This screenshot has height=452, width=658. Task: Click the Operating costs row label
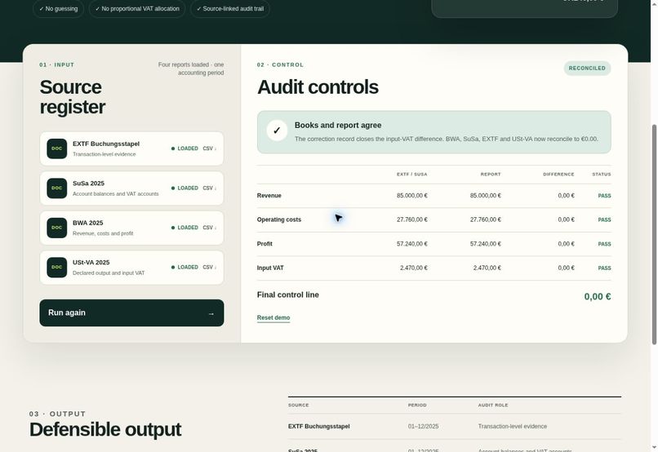[x=279, y=219]
